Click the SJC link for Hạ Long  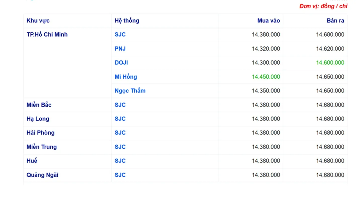pos(120,119)
